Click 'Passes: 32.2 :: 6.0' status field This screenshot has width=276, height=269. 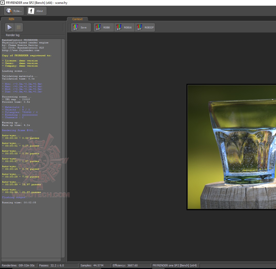point(58,265)
